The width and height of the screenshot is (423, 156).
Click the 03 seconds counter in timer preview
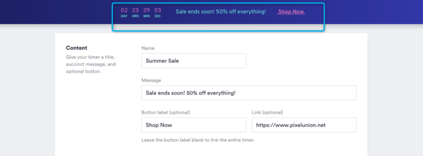[x=158, y=10]
